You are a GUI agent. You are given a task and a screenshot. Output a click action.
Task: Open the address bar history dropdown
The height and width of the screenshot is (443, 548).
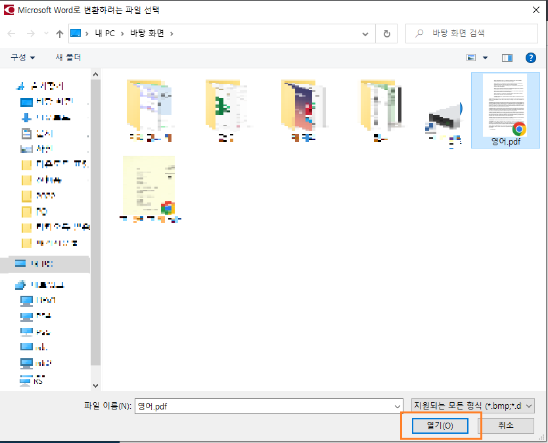(x=365, y=34)
